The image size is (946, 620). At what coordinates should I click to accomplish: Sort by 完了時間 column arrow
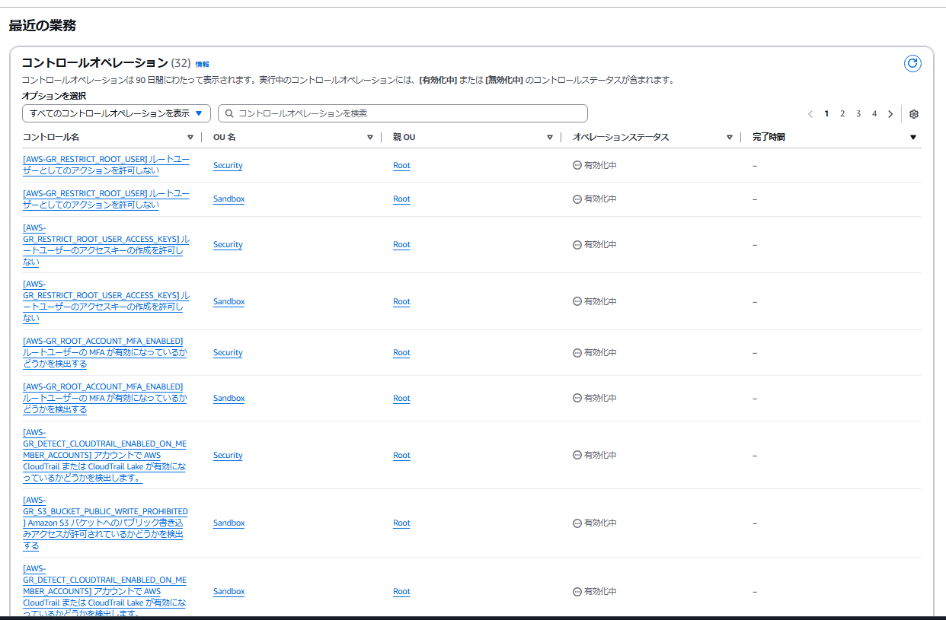click(x=913, y=138)
